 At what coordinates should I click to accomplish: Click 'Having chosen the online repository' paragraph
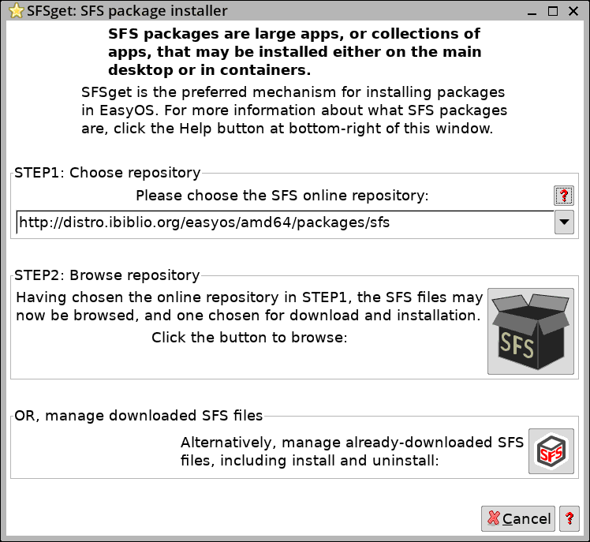click(x=249, y=306)
